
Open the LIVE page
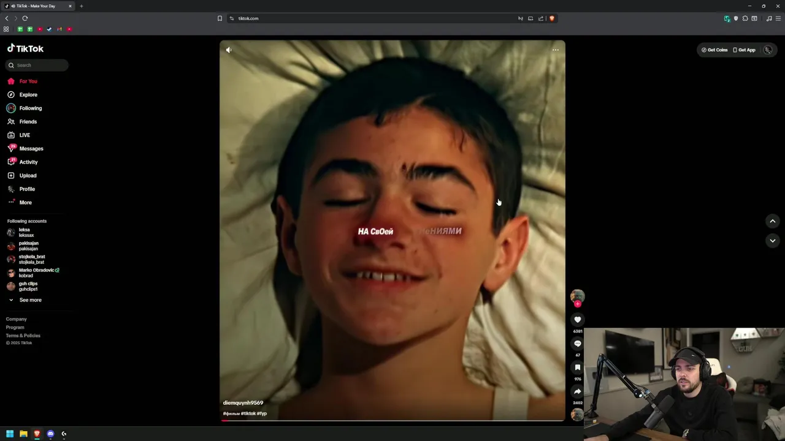pos(18,135)
